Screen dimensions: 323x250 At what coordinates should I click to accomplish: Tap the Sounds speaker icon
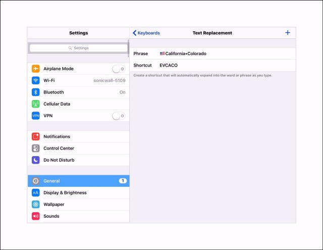pyautogui.click(x=35, y=216)
